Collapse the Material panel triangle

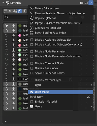coord(3,3)
